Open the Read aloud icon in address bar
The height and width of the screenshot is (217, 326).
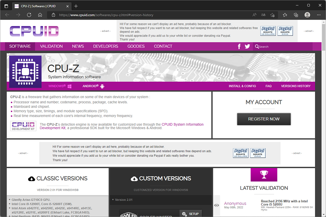[254, 15]
